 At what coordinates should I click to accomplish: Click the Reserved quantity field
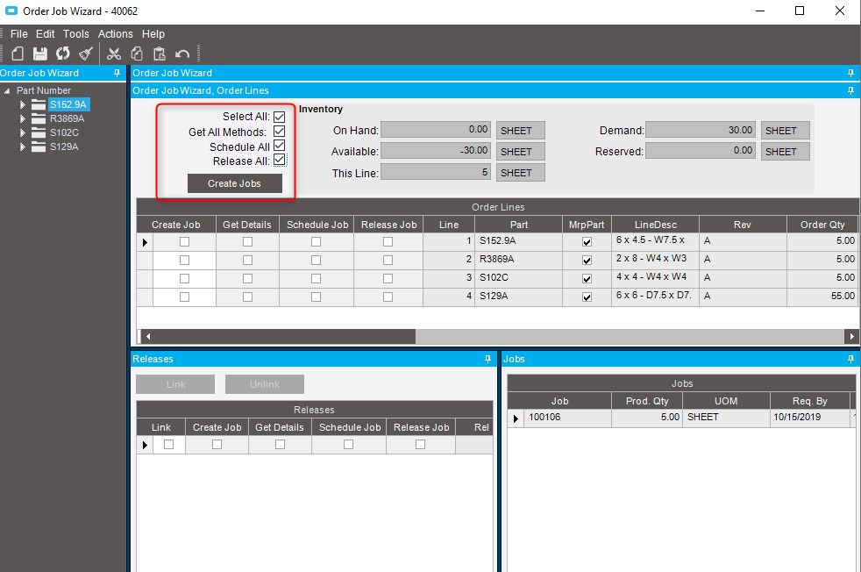701,151
